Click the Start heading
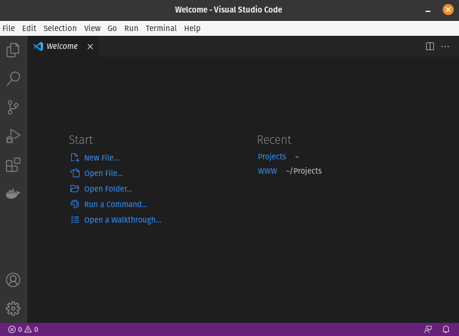 pos(81,140)
